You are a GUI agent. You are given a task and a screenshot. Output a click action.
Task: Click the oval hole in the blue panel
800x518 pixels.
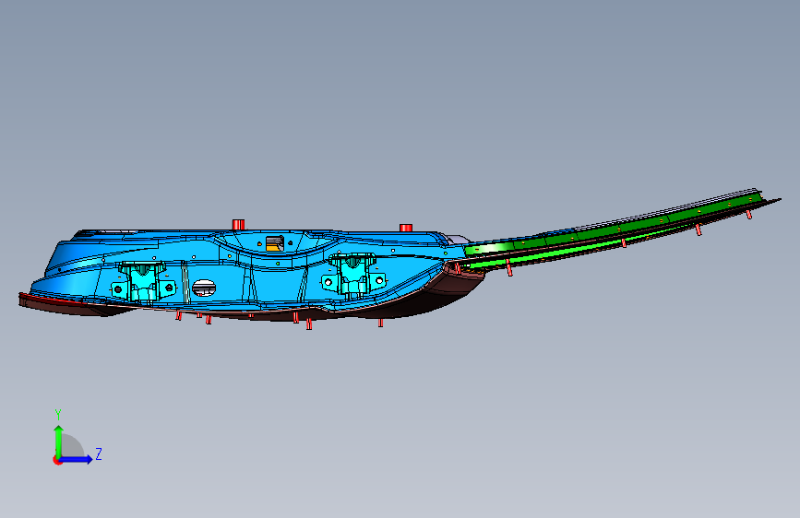point(204,288)
